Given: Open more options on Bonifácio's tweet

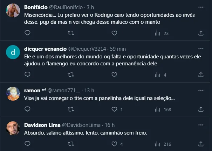Looking at the screenshot, I should pyautogui.click(x=201, y=7).
